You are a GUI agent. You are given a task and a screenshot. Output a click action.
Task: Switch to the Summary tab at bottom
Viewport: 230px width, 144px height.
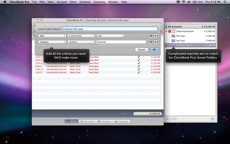pos(121,122)
